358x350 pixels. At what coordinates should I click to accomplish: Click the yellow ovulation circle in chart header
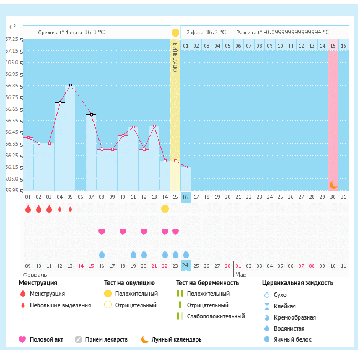[175, 33]
